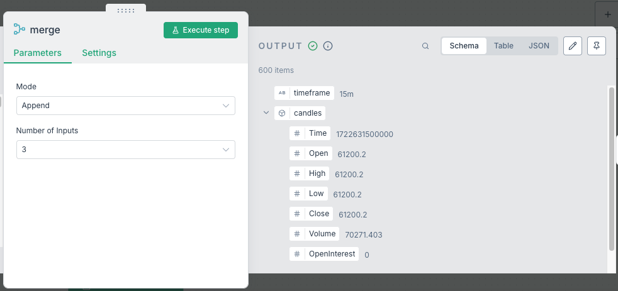The height and width of the screenshot is (291, 618).
Task: Click the merge node icon
Action: click(x=20, y=30)
